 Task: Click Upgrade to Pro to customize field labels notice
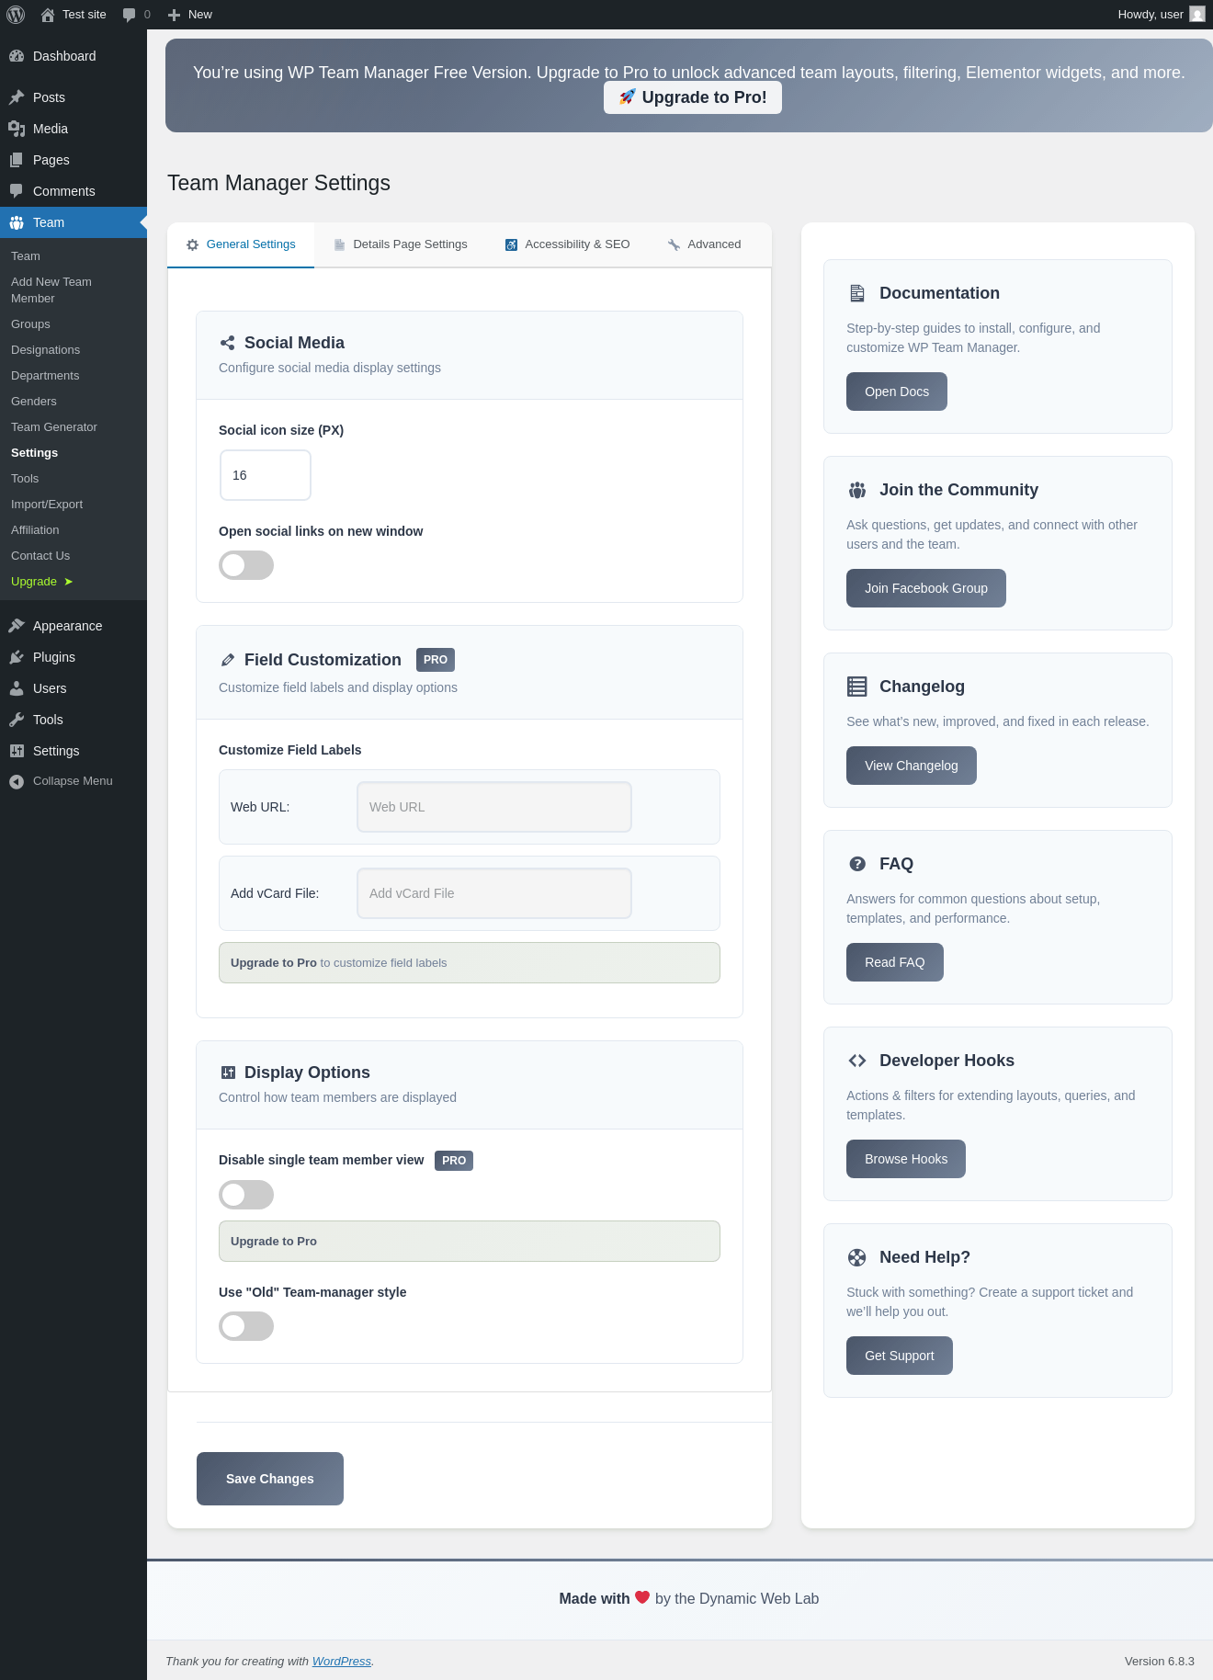tap(470, 963)
